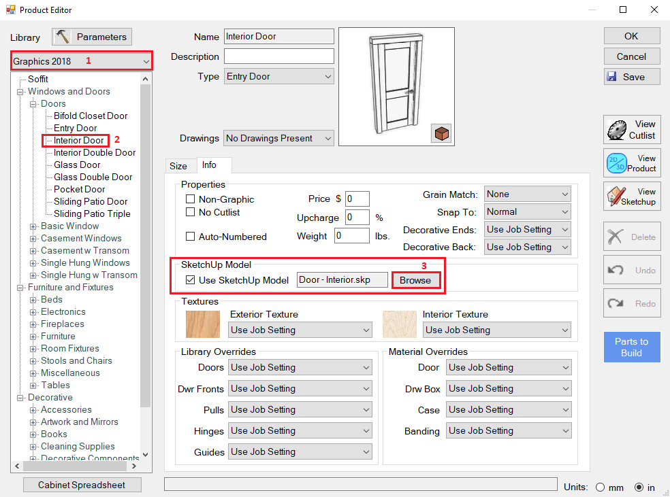Viewport: 670px width, 497px height.
Task: Click the Undo arrow icon
Action: [616, 270]
